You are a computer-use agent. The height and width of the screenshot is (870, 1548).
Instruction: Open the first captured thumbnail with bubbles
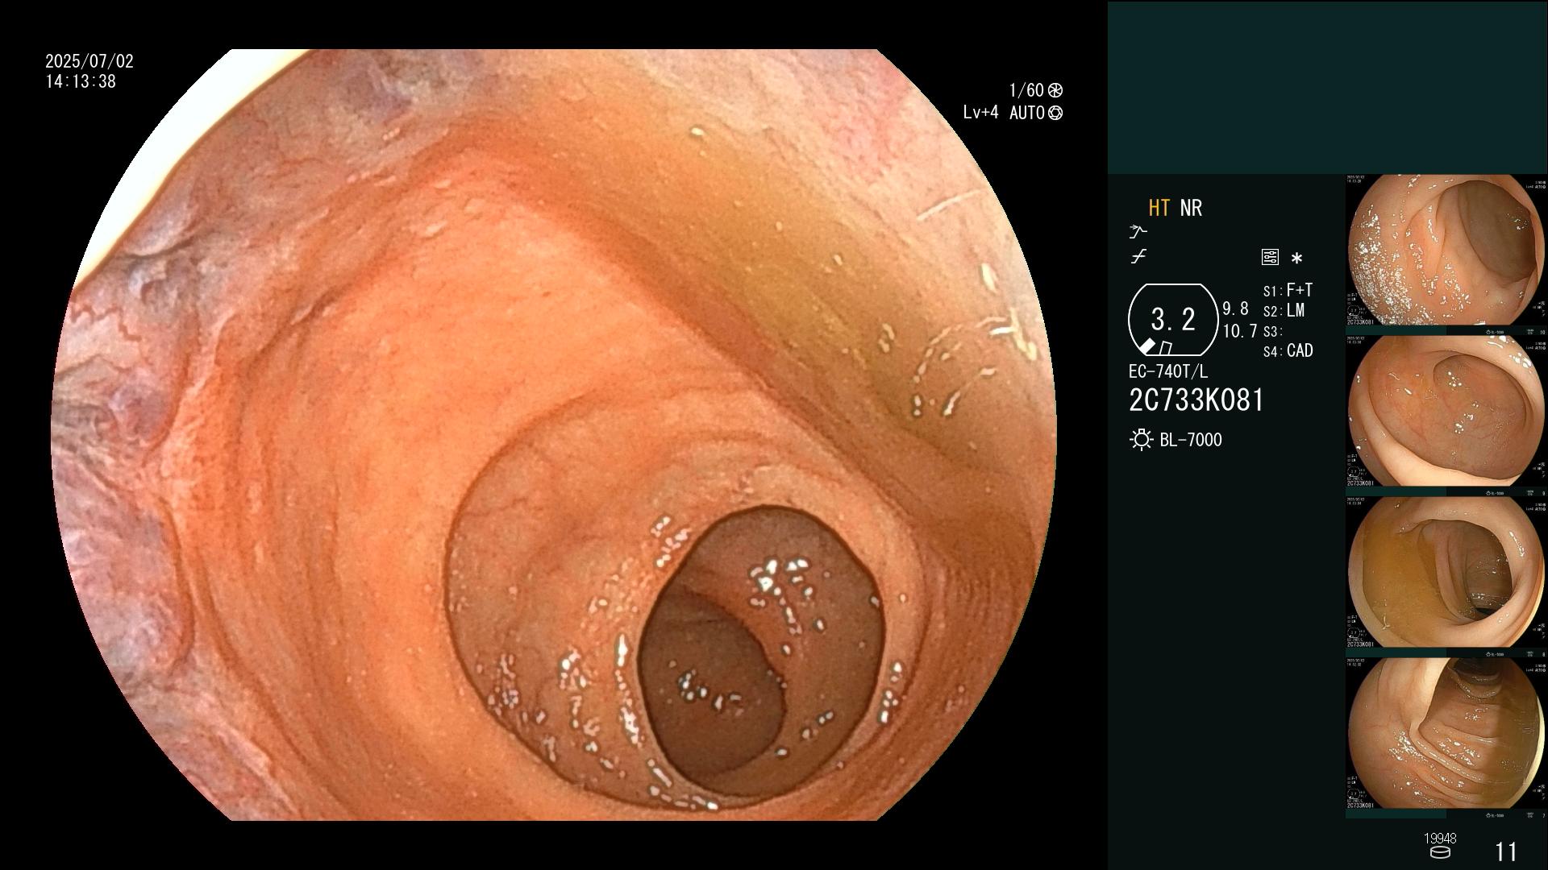point(1446,251)
